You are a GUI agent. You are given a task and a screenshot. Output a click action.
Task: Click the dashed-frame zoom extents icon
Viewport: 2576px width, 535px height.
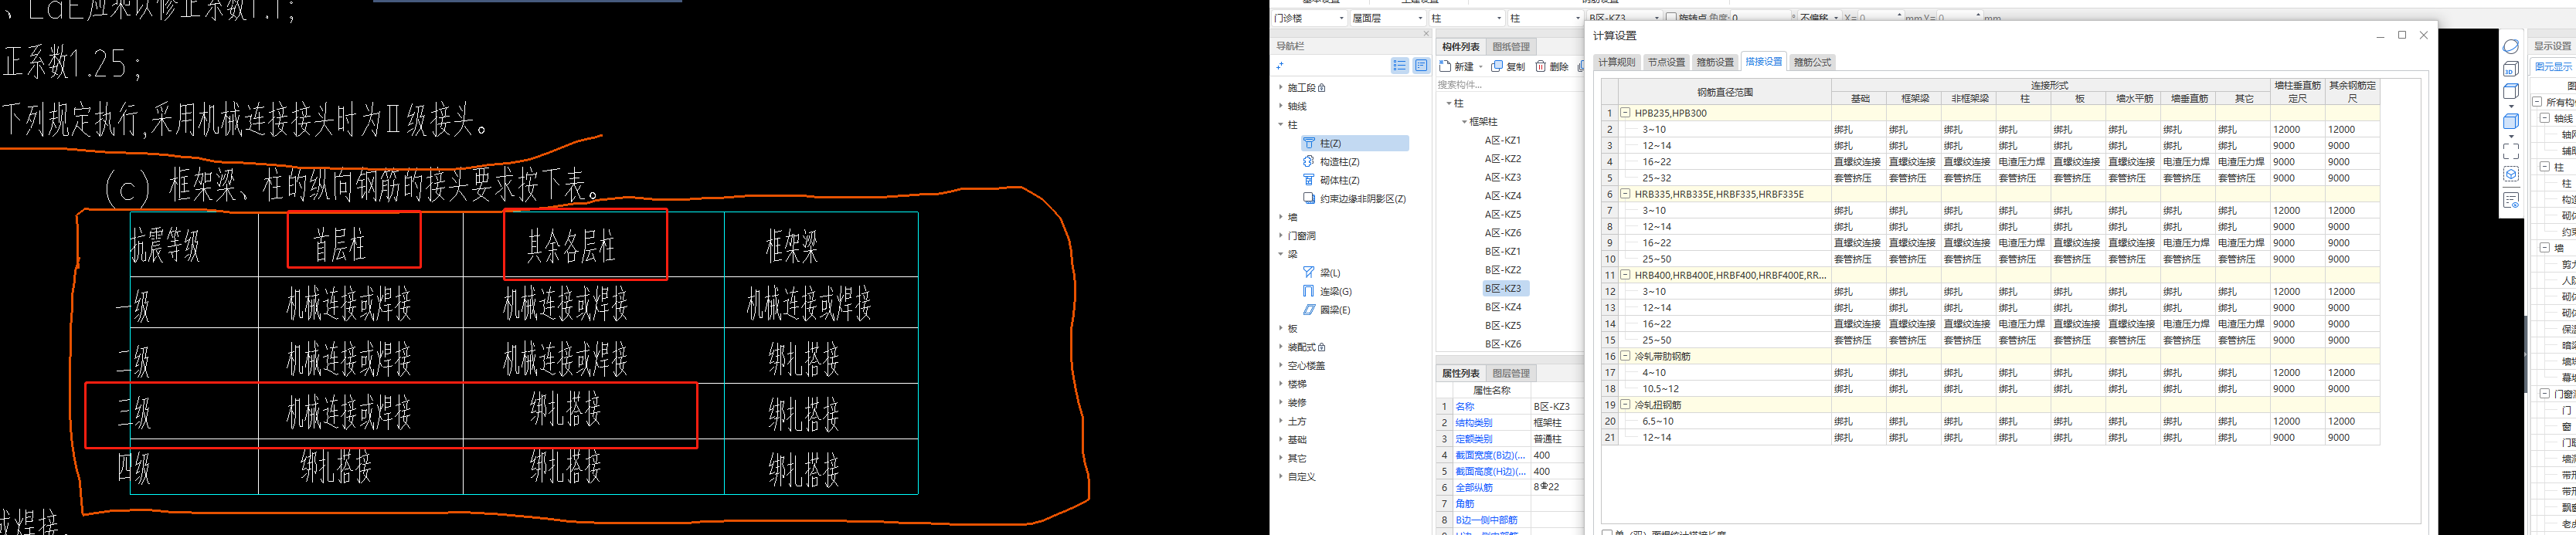[2511, 151]
